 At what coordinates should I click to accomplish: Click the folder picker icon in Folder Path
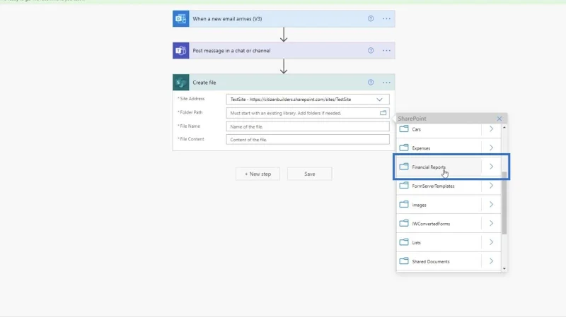coord(383,113)
